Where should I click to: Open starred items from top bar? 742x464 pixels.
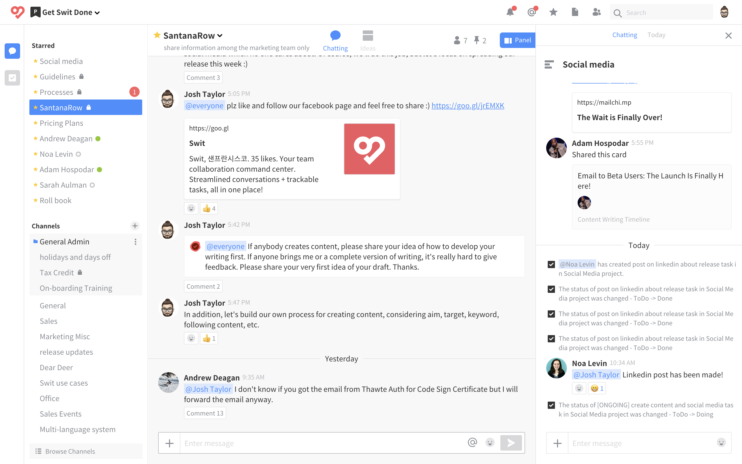(x=553, y=13)
